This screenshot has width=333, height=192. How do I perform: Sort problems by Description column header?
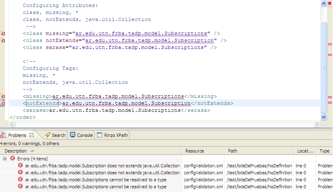(91, 151)
